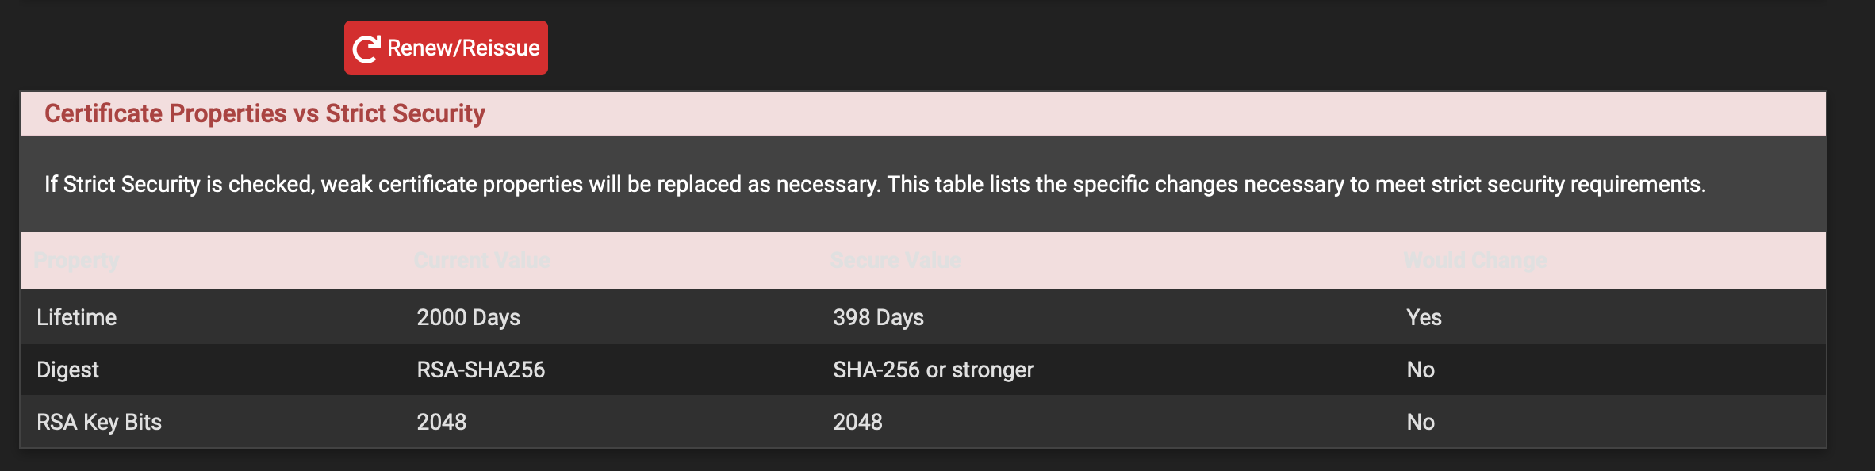1875x471 pixels.
Task: Click the RSA Key Bits current value 2048
Action: pos(442,422)
